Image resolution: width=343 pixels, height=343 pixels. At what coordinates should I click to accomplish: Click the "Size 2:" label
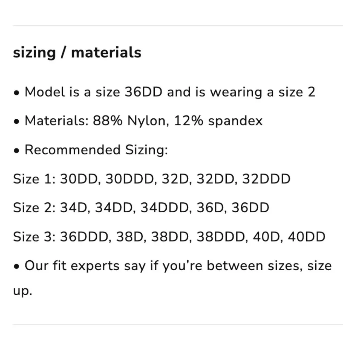pos(34,208)
